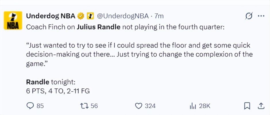
Task: View post analytics bar chart icon
Action: pos(192,106)
